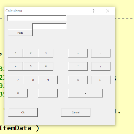Screen dimensions: 134x134
Task: Tap the 4 key on the calculator
Action: tap(16, 66)
